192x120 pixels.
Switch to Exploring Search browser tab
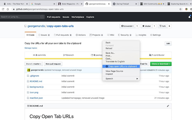pos(179,4)
